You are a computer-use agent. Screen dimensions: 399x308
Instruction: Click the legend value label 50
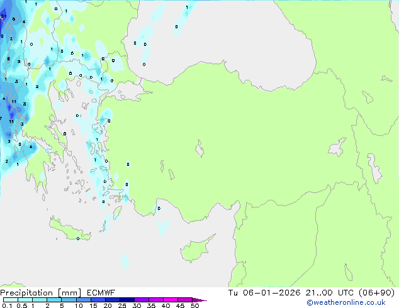(x=194, y=305)
